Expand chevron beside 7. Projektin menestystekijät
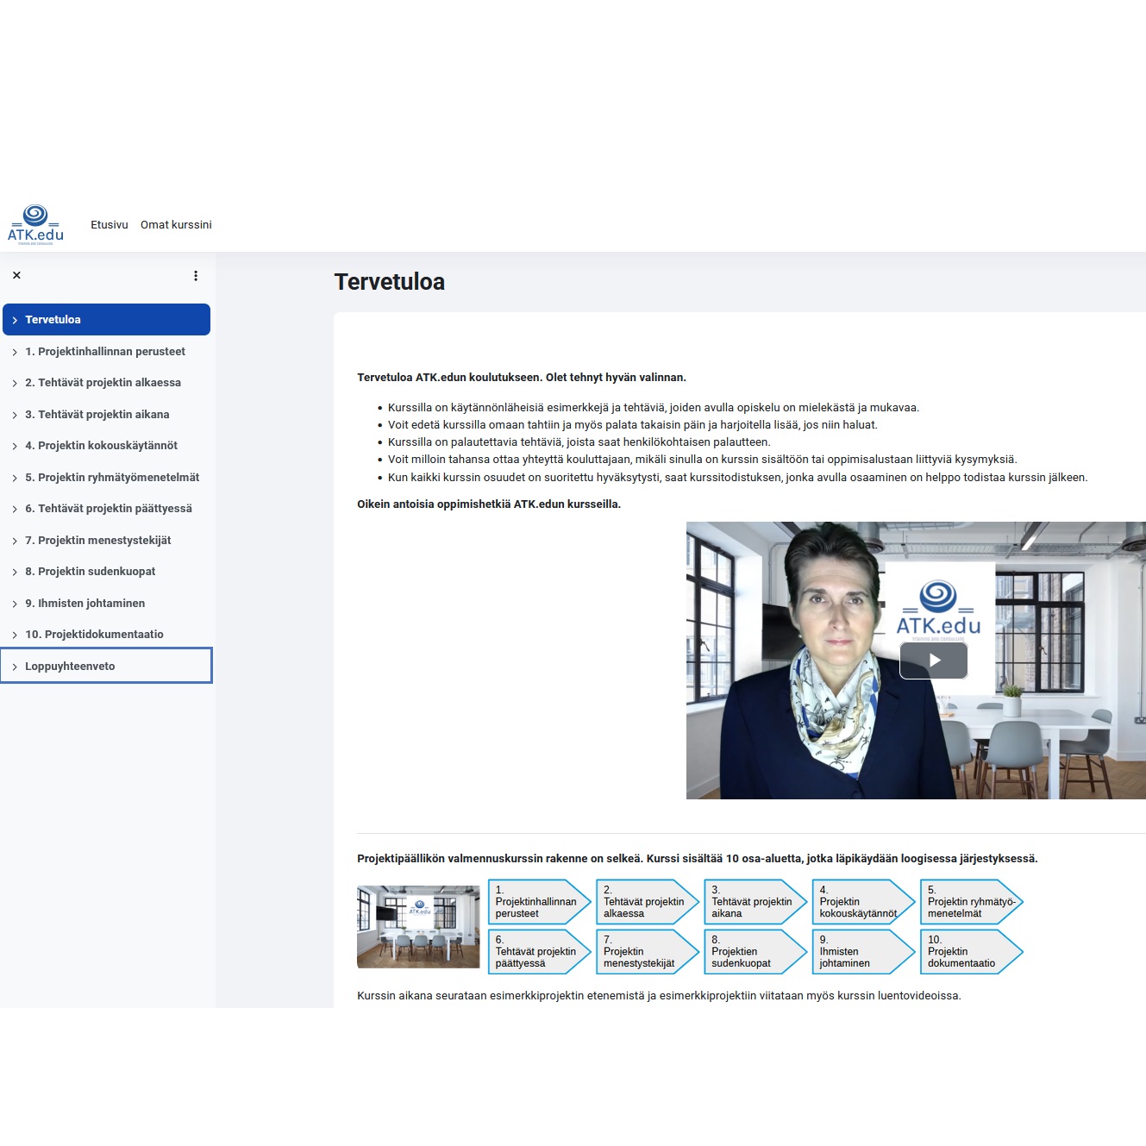Image resolution: width=1146 pixels, height=1146 pixels. point(15,541)
